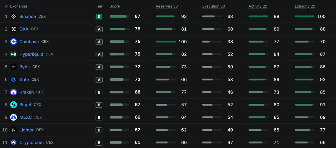This screenshot has width=336, height=148.
Task: Select Kraken's score value 68
Action: (138, 92)
